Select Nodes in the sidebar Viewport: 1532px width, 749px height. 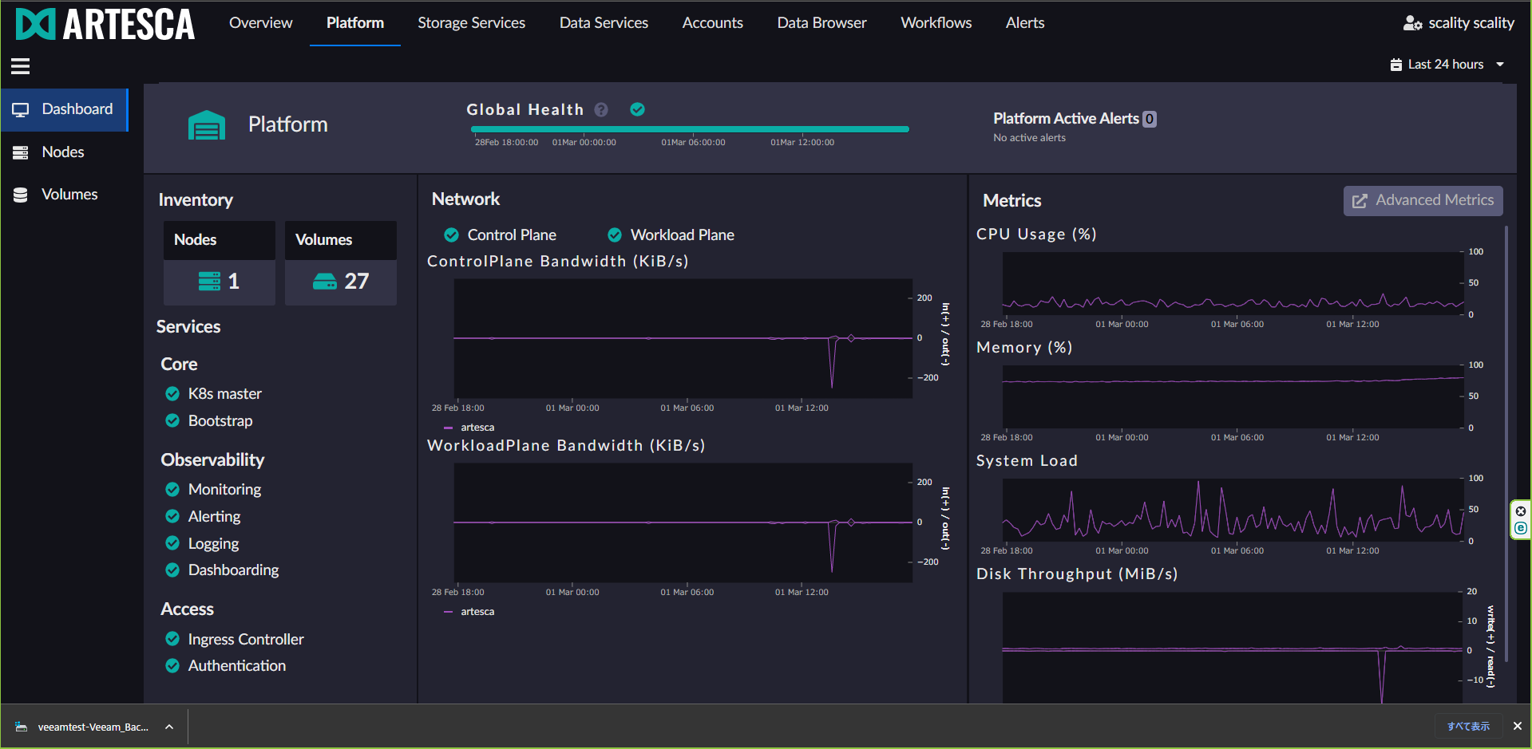click(x=65, y=152)
